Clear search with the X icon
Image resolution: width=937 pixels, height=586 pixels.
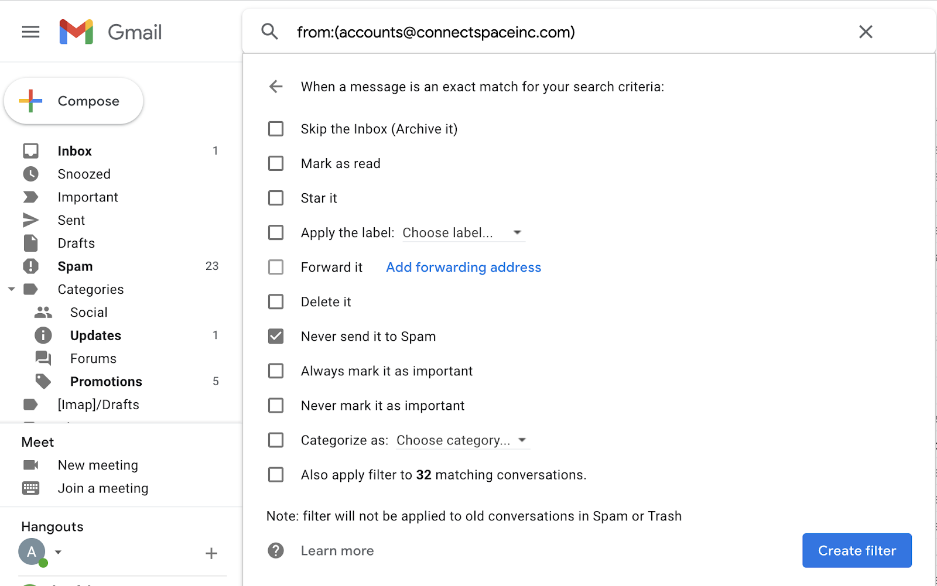point(866,32)
